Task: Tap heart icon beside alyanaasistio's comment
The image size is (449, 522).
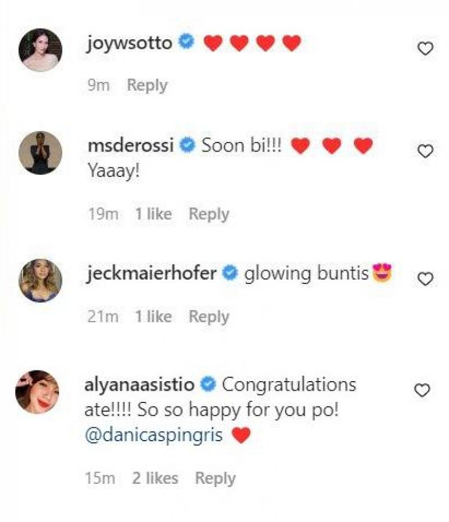Action: [x=421, y=391]
